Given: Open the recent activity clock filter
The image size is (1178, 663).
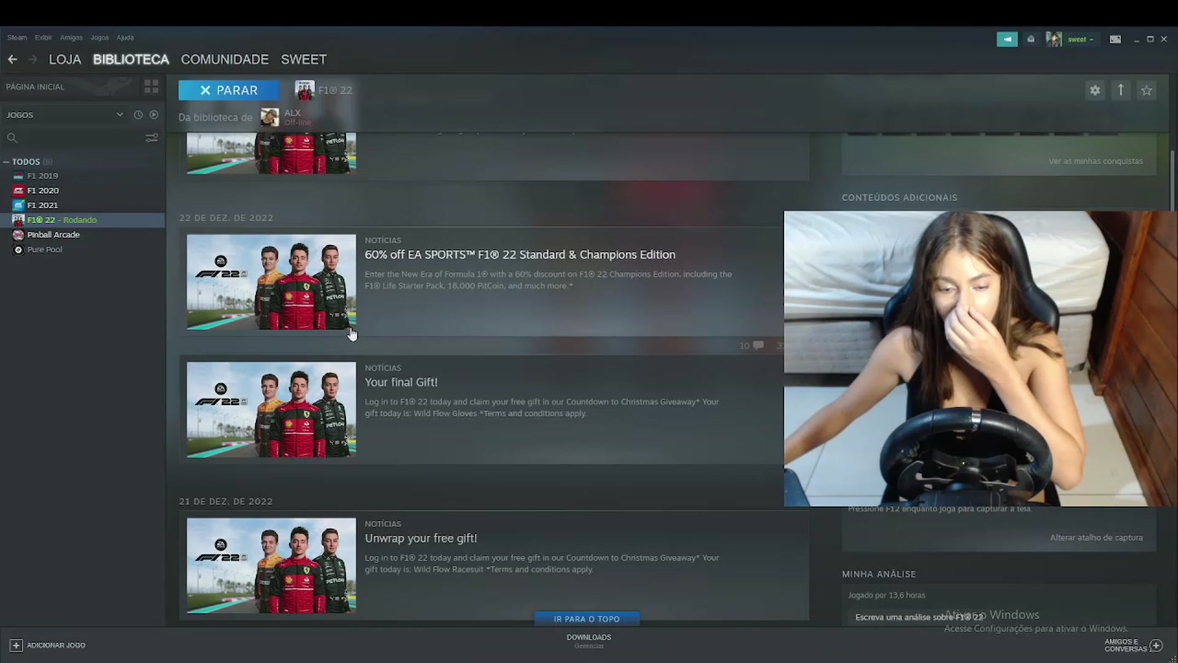Looking at the screenshot, I should point(138,115).
